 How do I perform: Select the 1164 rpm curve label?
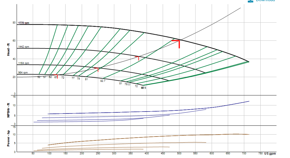(24, 63)
